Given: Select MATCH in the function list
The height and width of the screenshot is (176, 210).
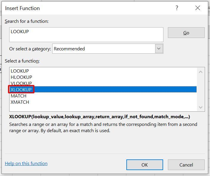Looking at the screenshot, I should (x=18, y=96).
